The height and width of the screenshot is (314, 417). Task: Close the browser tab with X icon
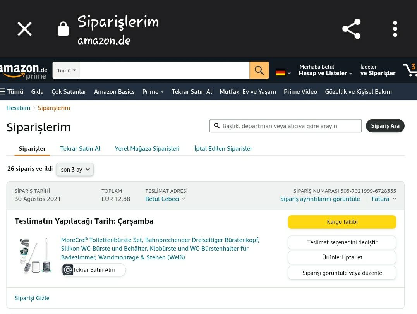coord(24,29)
